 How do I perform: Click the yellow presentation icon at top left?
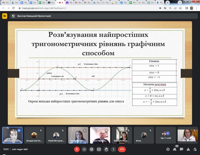4,16
